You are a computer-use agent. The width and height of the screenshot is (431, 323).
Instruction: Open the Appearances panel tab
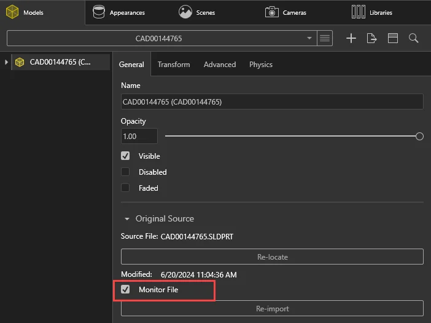[118, 12]
